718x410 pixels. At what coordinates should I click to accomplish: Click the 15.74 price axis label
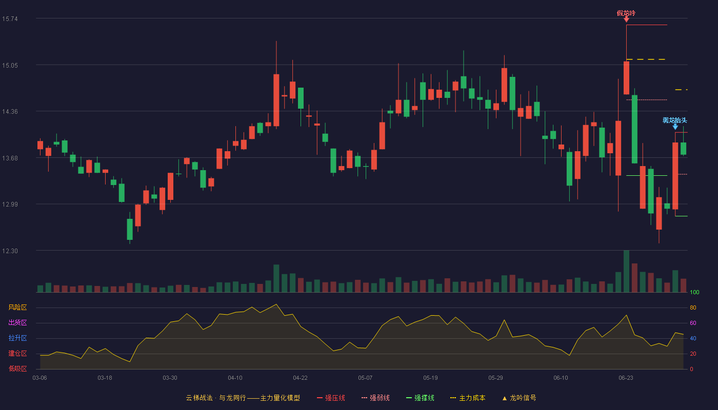[x=10, y=19]
